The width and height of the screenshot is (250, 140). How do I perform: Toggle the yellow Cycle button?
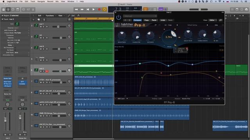pos(104,9)
